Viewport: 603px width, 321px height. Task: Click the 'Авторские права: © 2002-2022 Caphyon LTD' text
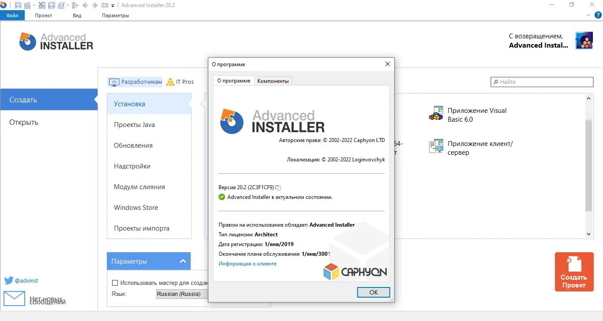[332, 141]
